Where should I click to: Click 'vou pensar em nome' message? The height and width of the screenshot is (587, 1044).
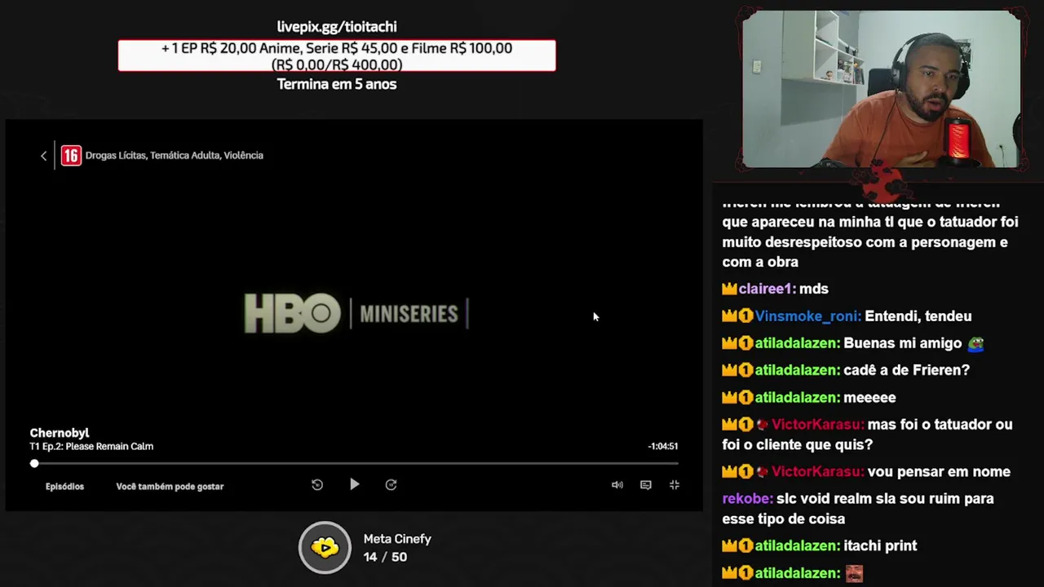[939, 472]
